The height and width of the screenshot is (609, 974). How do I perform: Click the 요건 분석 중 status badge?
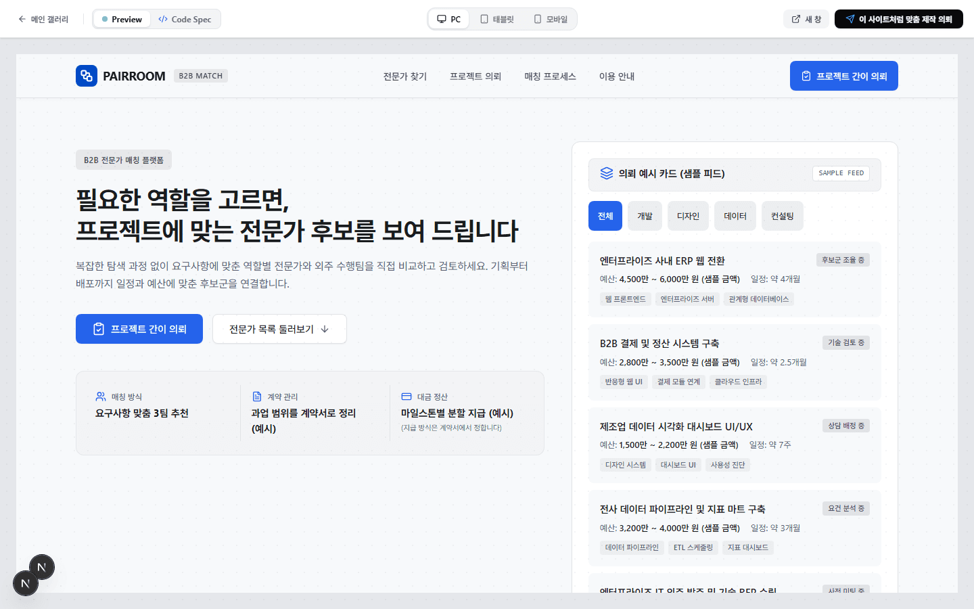pyautogui.click(x=846, y=508)
